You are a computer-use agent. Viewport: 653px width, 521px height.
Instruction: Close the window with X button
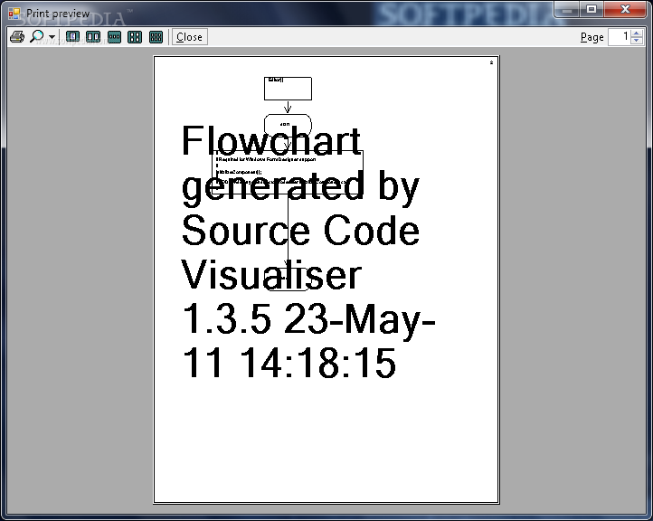(625, 9)
